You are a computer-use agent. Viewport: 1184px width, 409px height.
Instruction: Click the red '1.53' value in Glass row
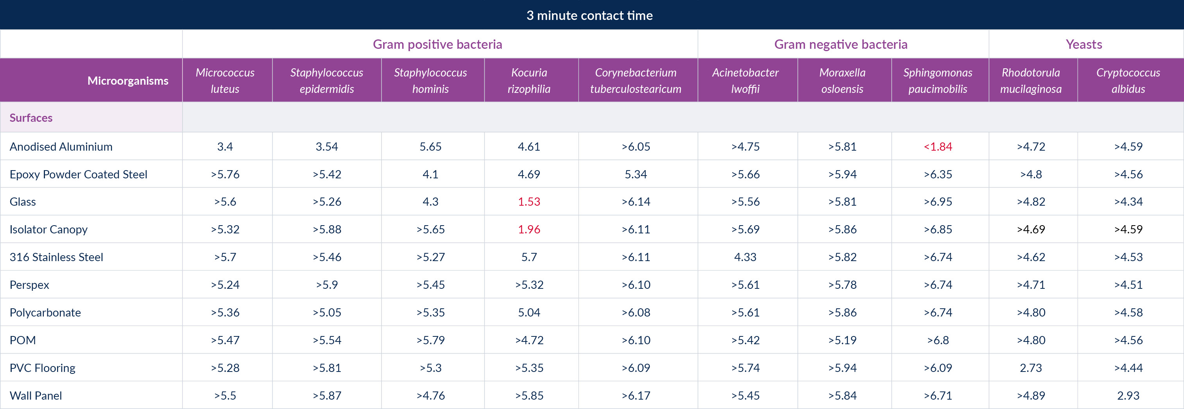tap(529, 201)
